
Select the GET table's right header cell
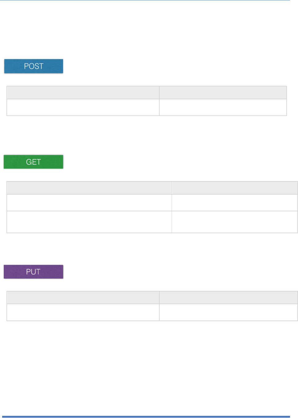coord(235,188)
